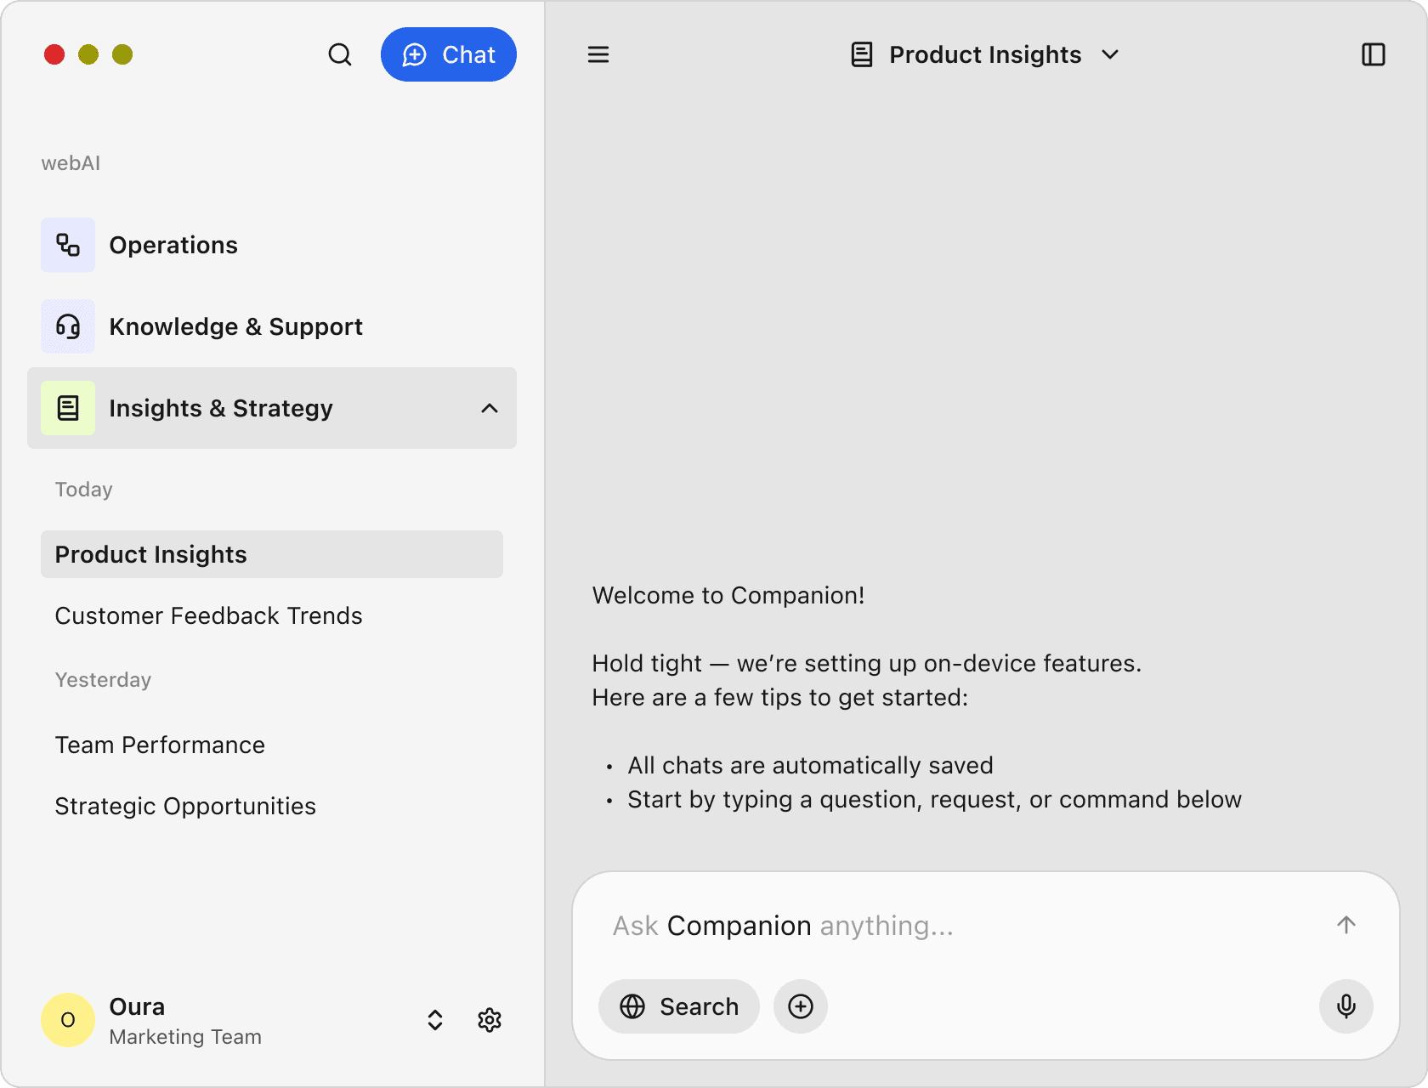Open the Team Performance conversation
Viewport: 1428px width, 1088px height.
pyautogui.click(x=160, y=745)
